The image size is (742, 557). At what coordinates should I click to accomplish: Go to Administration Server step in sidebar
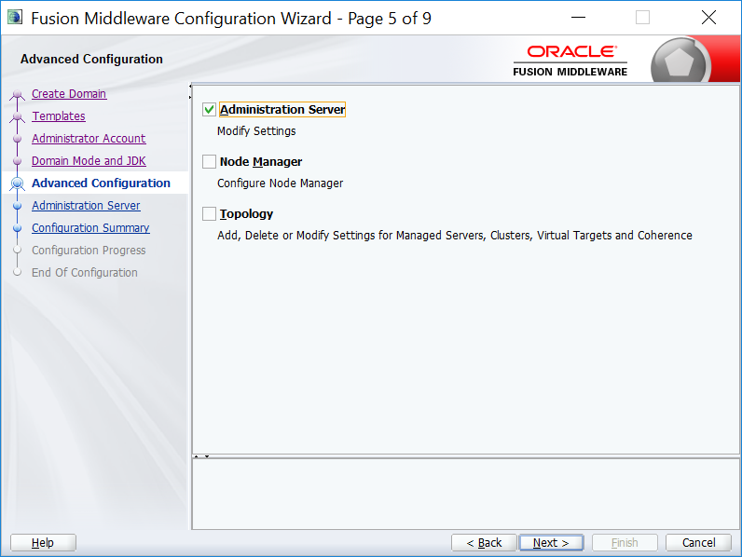tap(86, 206)
